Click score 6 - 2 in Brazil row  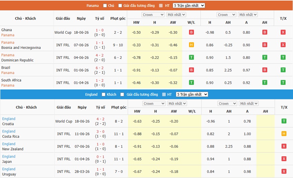[100, 68]
